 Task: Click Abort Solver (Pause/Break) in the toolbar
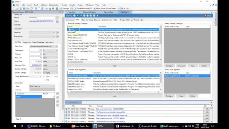click(x=105, y=9)
